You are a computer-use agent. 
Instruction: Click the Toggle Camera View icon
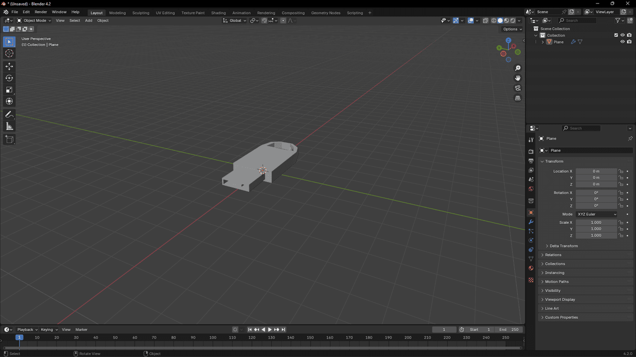pos(518,88)
